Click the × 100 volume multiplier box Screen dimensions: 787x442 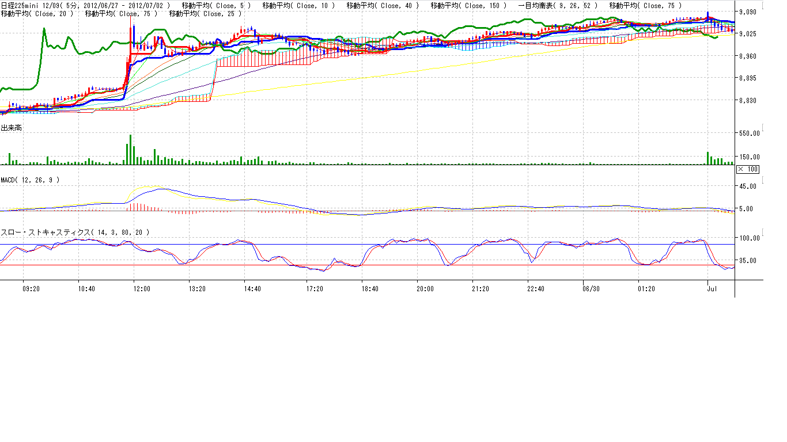747,169
